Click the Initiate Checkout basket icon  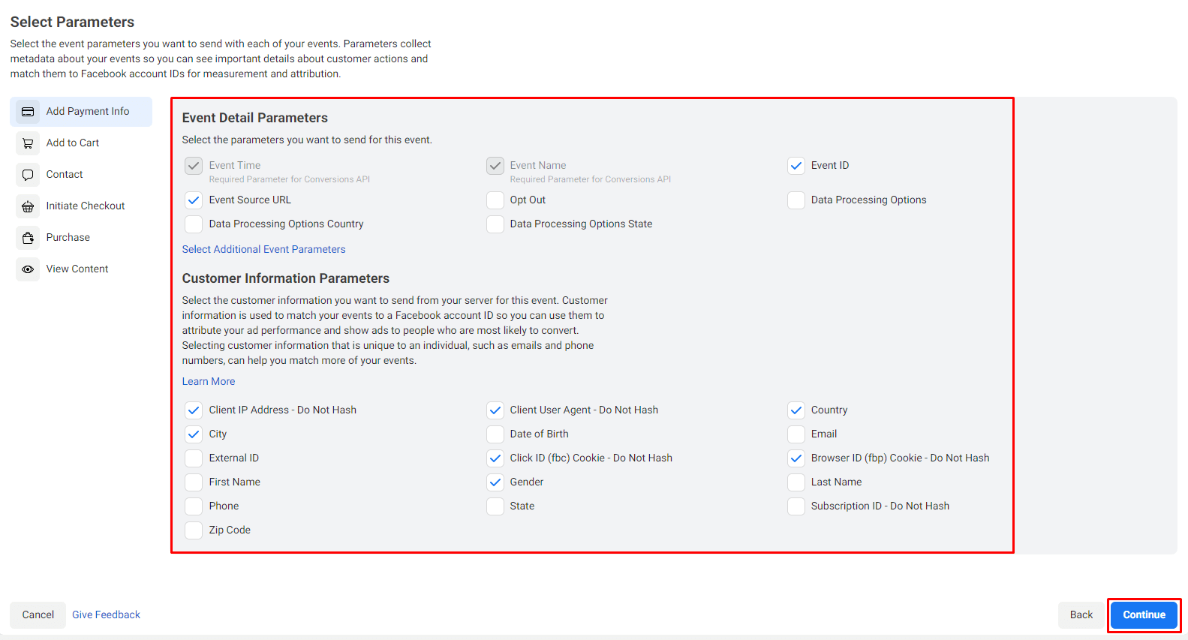(28, 206)
